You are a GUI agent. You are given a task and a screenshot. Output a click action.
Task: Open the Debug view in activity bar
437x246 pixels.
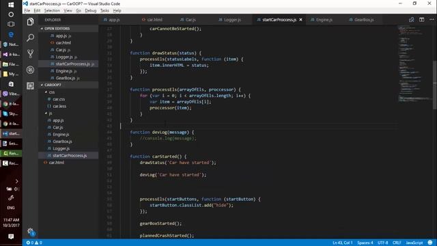tap(30, 70)
